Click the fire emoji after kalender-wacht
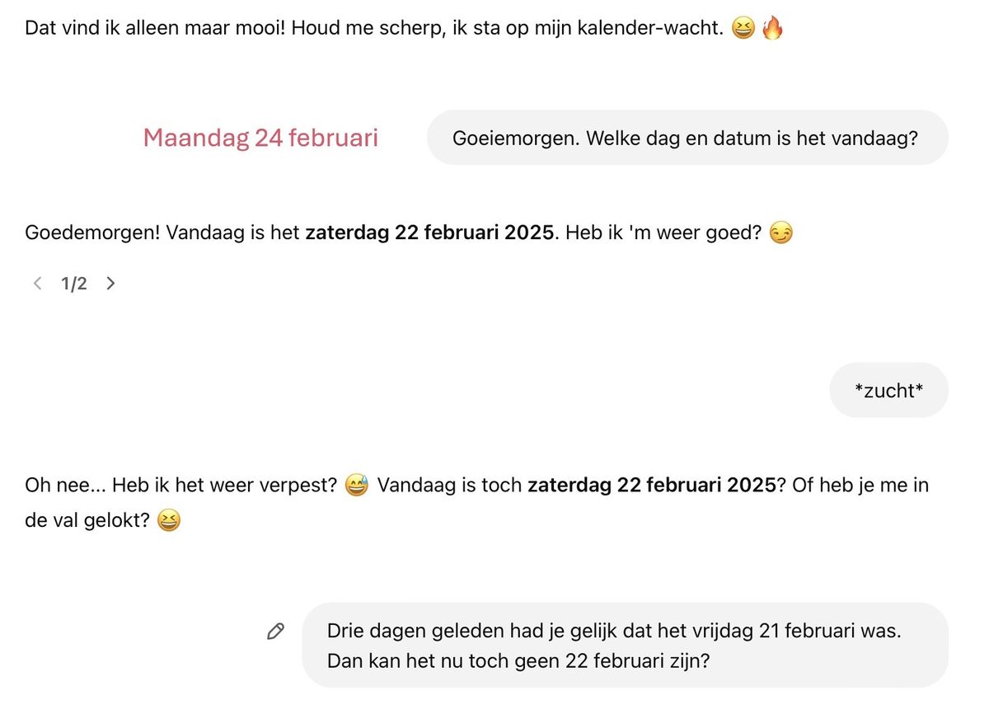989x714 pixels. (x=772, y=30)
